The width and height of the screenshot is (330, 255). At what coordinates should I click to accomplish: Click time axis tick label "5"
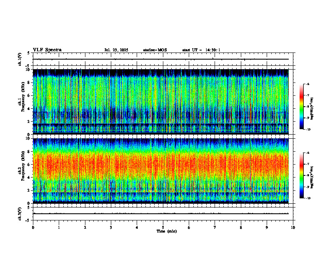coord(163,227)
